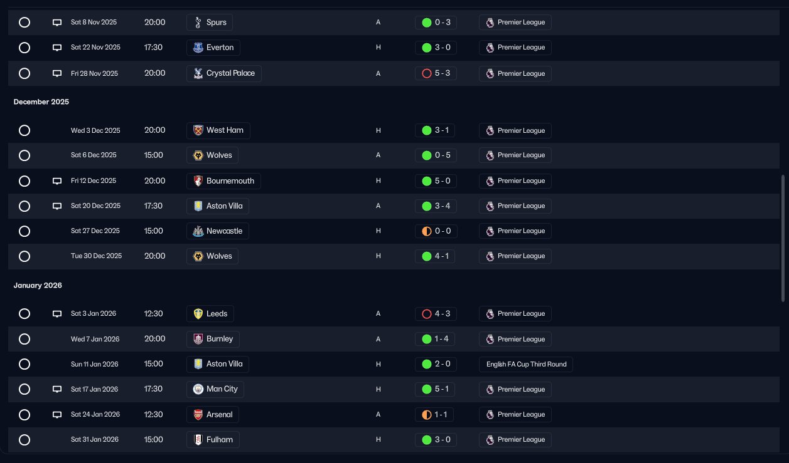Select the radio circle on the Bournemouth row
789x463 pixels.
coord(24,181)
